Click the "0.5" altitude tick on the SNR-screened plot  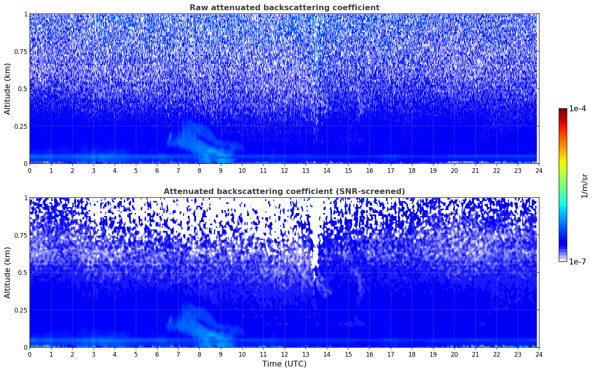pos(23,272)
